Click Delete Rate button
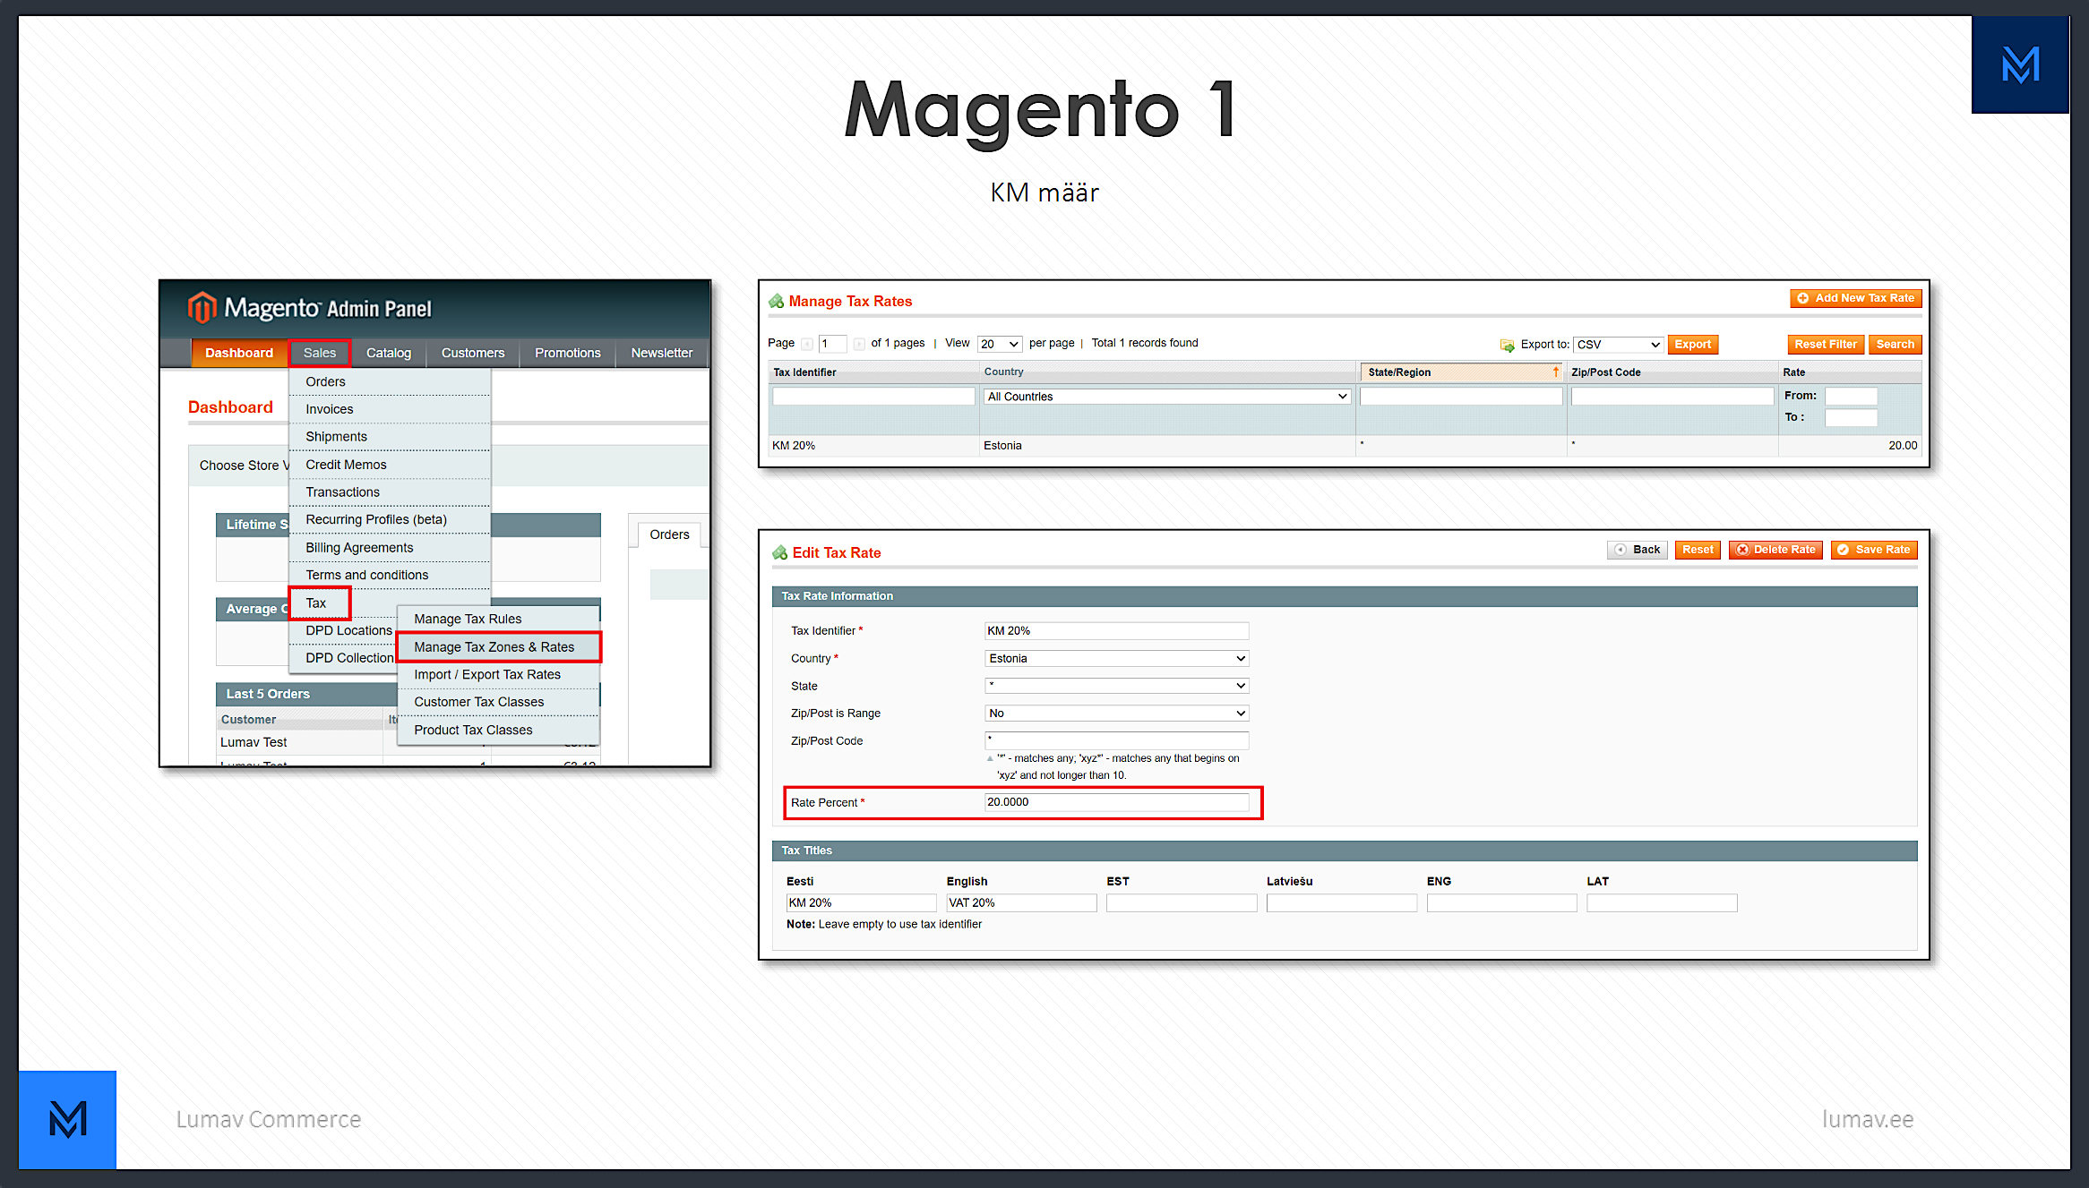Viewport: 2089px width, 1188px height. click(x=1775, y=550)
